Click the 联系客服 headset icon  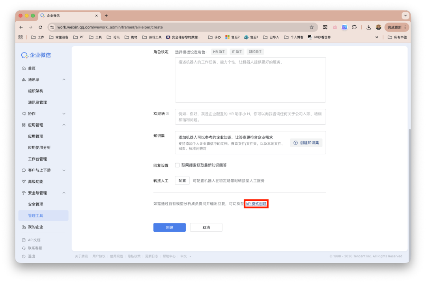click(x=25, y=248)
